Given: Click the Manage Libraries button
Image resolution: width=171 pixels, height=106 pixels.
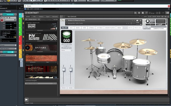Looking at the screenshot, I should click(x=32, y=19).
